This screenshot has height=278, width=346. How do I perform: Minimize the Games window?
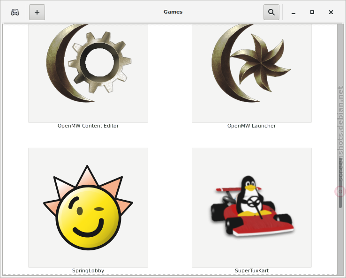[x=293, y=12]
